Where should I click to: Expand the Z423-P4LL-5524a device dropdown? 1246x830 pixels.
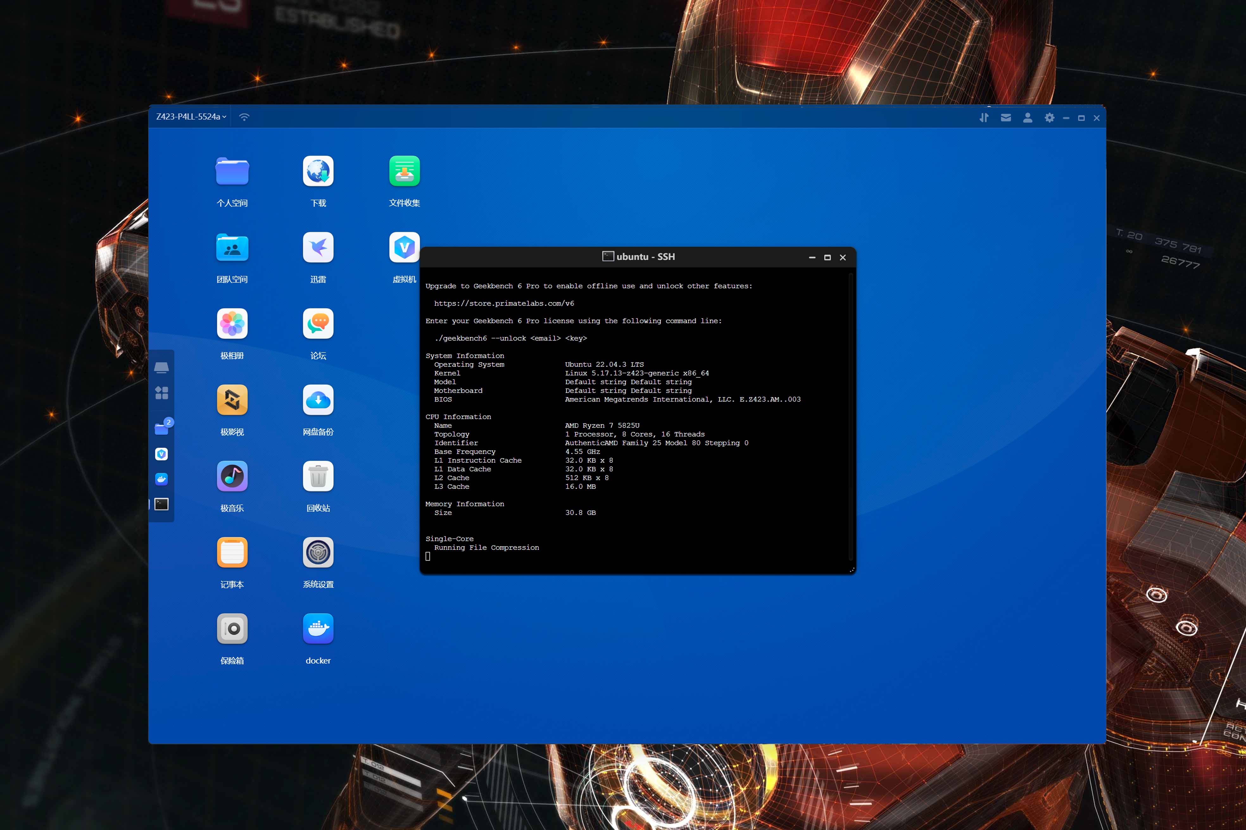coord(191,116)
